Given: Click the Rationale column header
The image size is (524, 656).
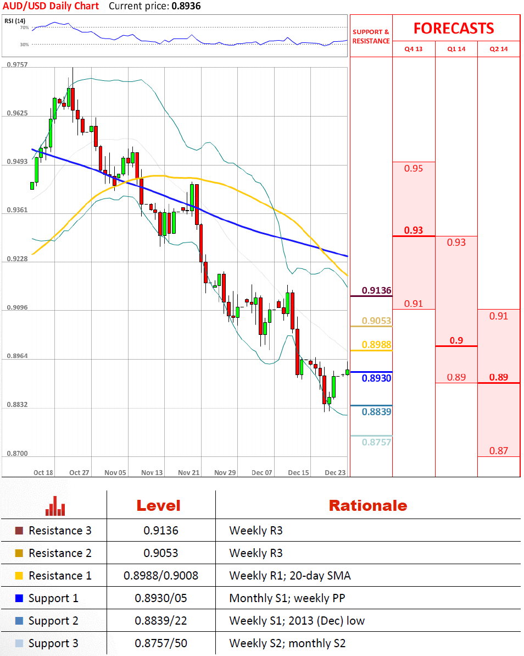Looking at the screenshot, I should pos(367,506).
